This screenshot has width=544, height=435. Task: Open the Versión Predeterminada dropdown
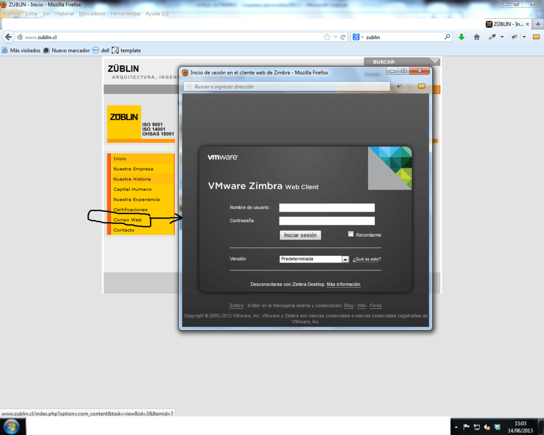pyautogui.click(x=314, y=259)
